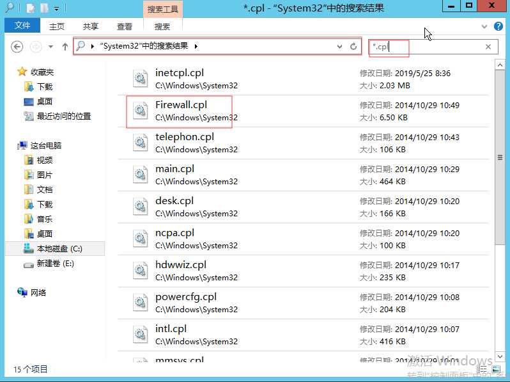Image resolution: width=510 pixels, height=382 pixels.
Task: Select the ncpa.cpl file icon
Action: [140, 239]
